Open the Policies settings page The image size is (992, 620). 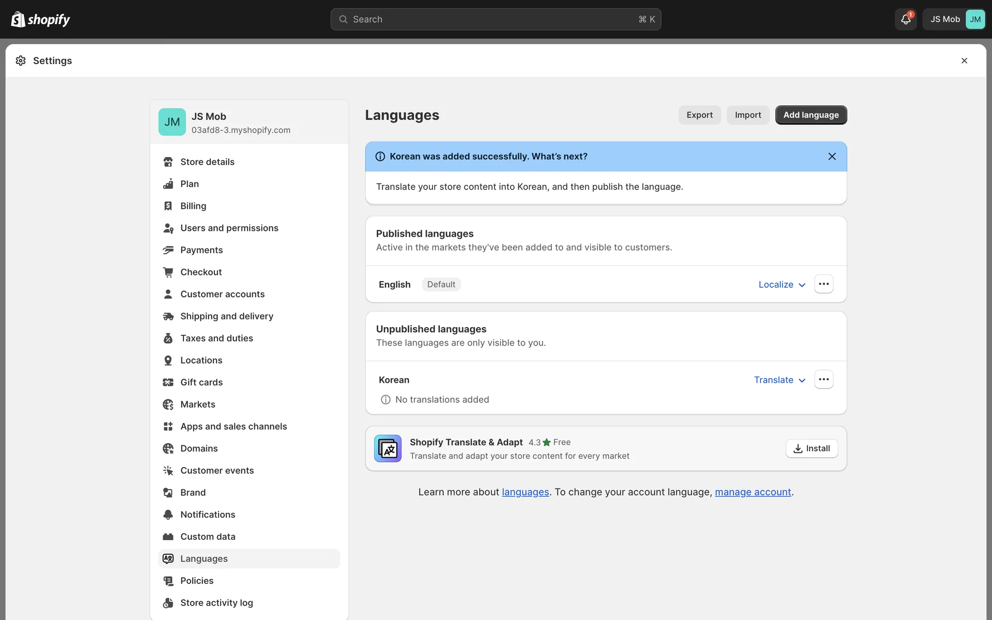pos(197,581)
